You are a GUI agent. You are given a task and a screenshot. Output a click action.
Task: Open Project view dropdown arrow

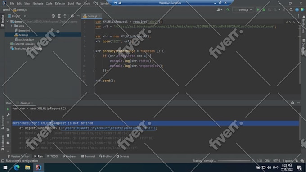[25, 16]
